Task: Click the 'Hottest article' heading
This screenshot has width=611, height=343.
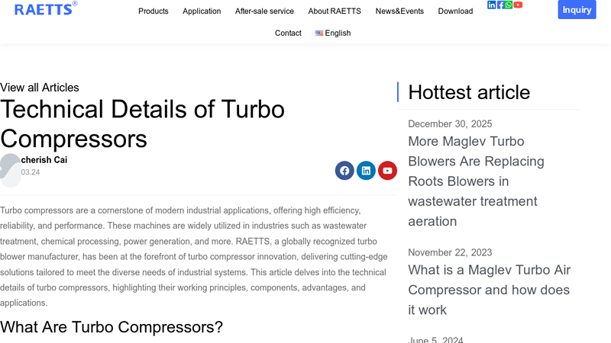Action: [x=469, y=92]
